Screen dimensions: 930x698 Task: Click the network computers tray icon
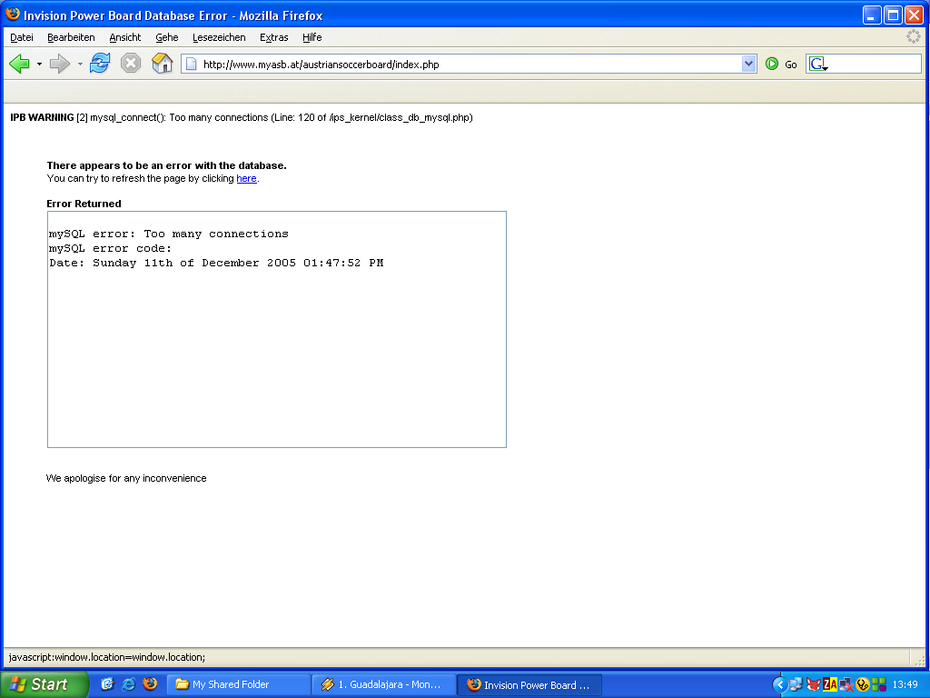pyautogui.click(x=796, y=685)
